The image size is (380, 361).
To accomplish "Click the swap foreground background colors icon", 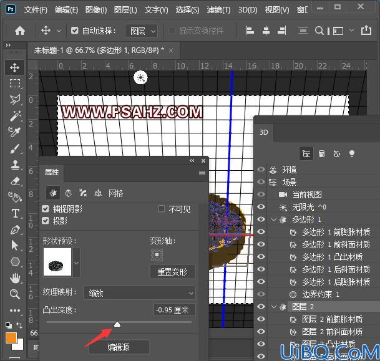I will click(x=19, y=325).
